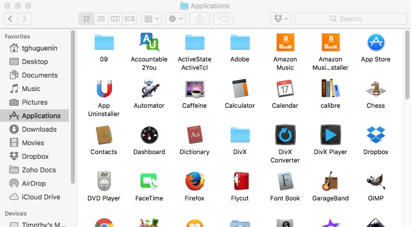Open Documents in sidebar

pyautogui.click(x=34, y=75)
